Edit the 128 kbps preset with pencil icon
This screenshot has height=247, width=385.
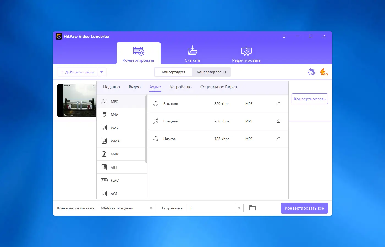click(278, 139)
